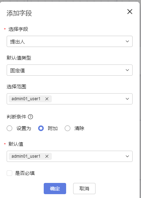Confirm with the 确定 button
Screen dimensions: 141x198
coord(55,189)
